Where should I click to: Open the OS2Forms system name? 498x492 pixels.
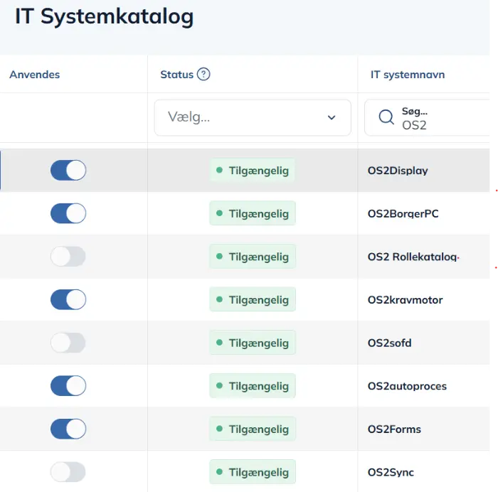coord(394,429)
